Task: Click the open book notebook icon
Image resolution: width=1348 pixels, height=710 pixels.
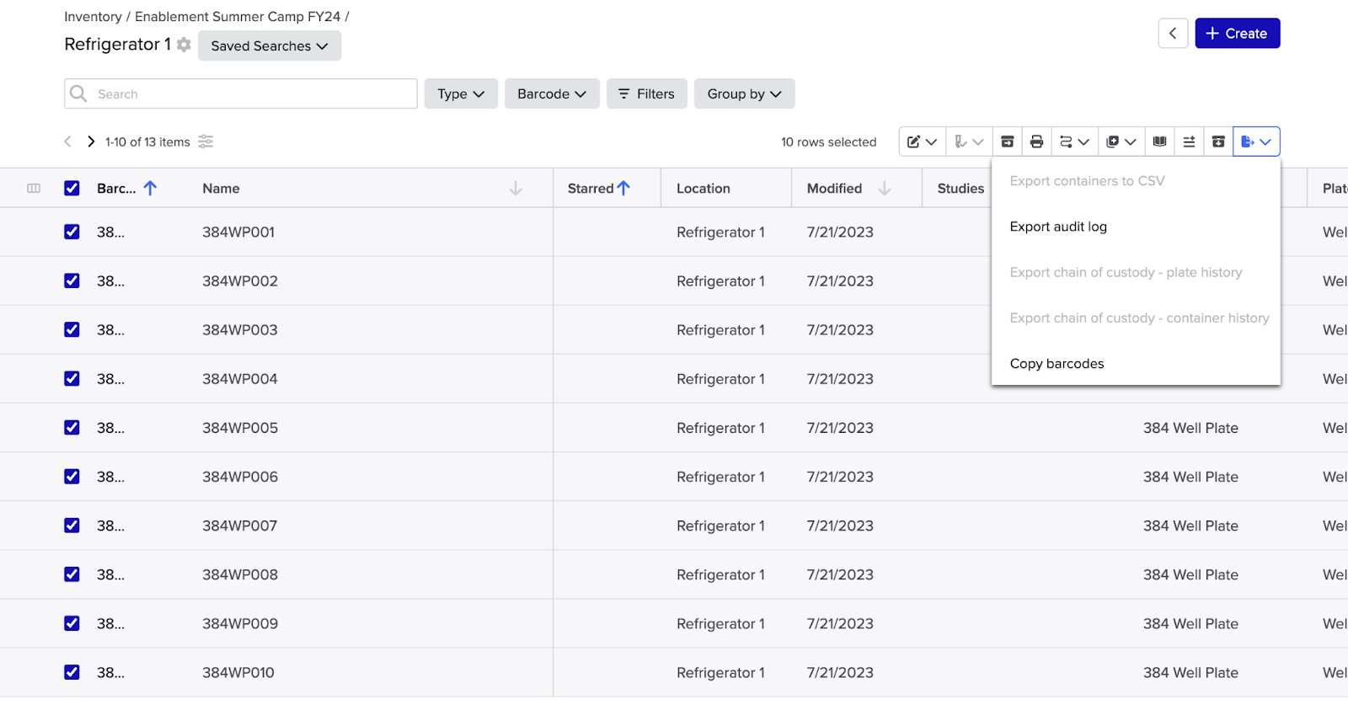Action: [1159, 141]
